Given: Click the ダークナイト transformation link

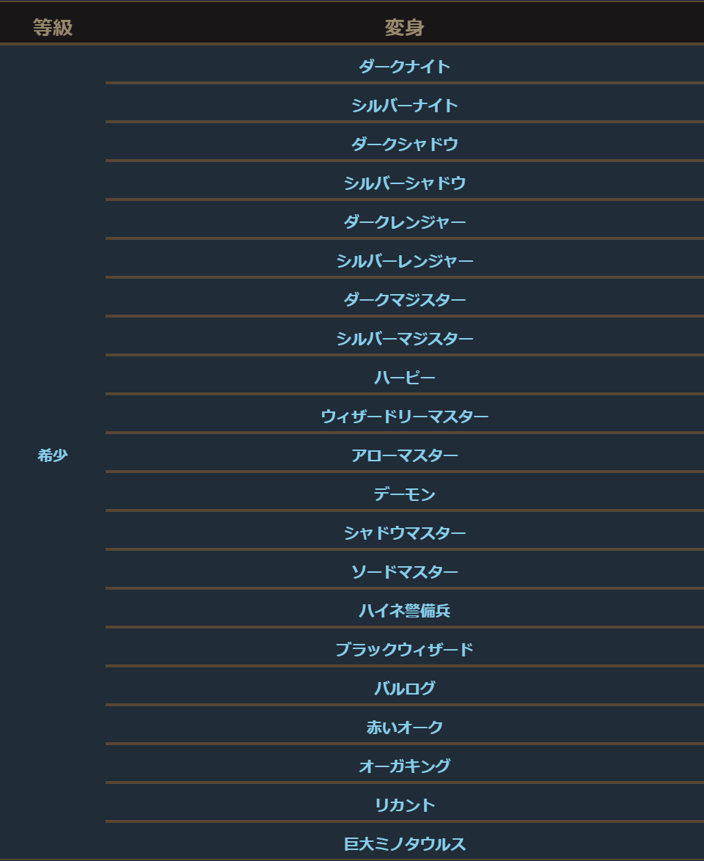Looking at the screenshot, I should point(404,67).
